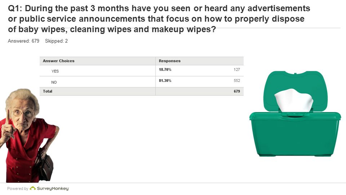
Task: Click the Q1 question title text
Action: point(159,19)
